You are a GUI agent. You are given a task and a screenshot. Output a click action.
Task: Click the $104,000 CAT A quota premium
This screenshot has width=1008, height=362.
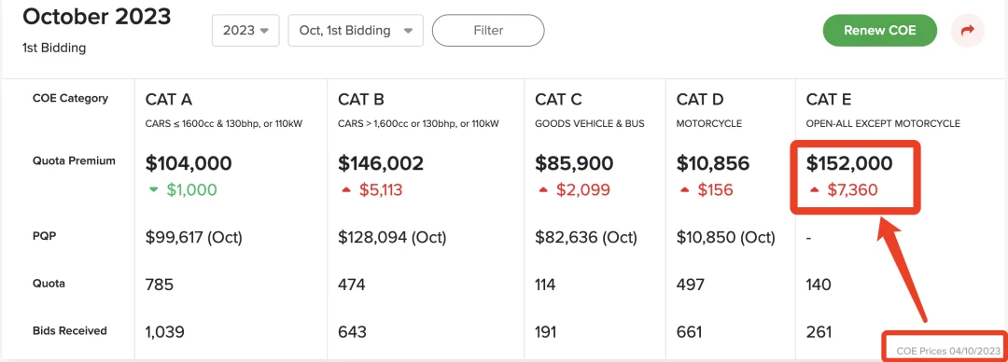pyautogui.click(x=189, y=163)
